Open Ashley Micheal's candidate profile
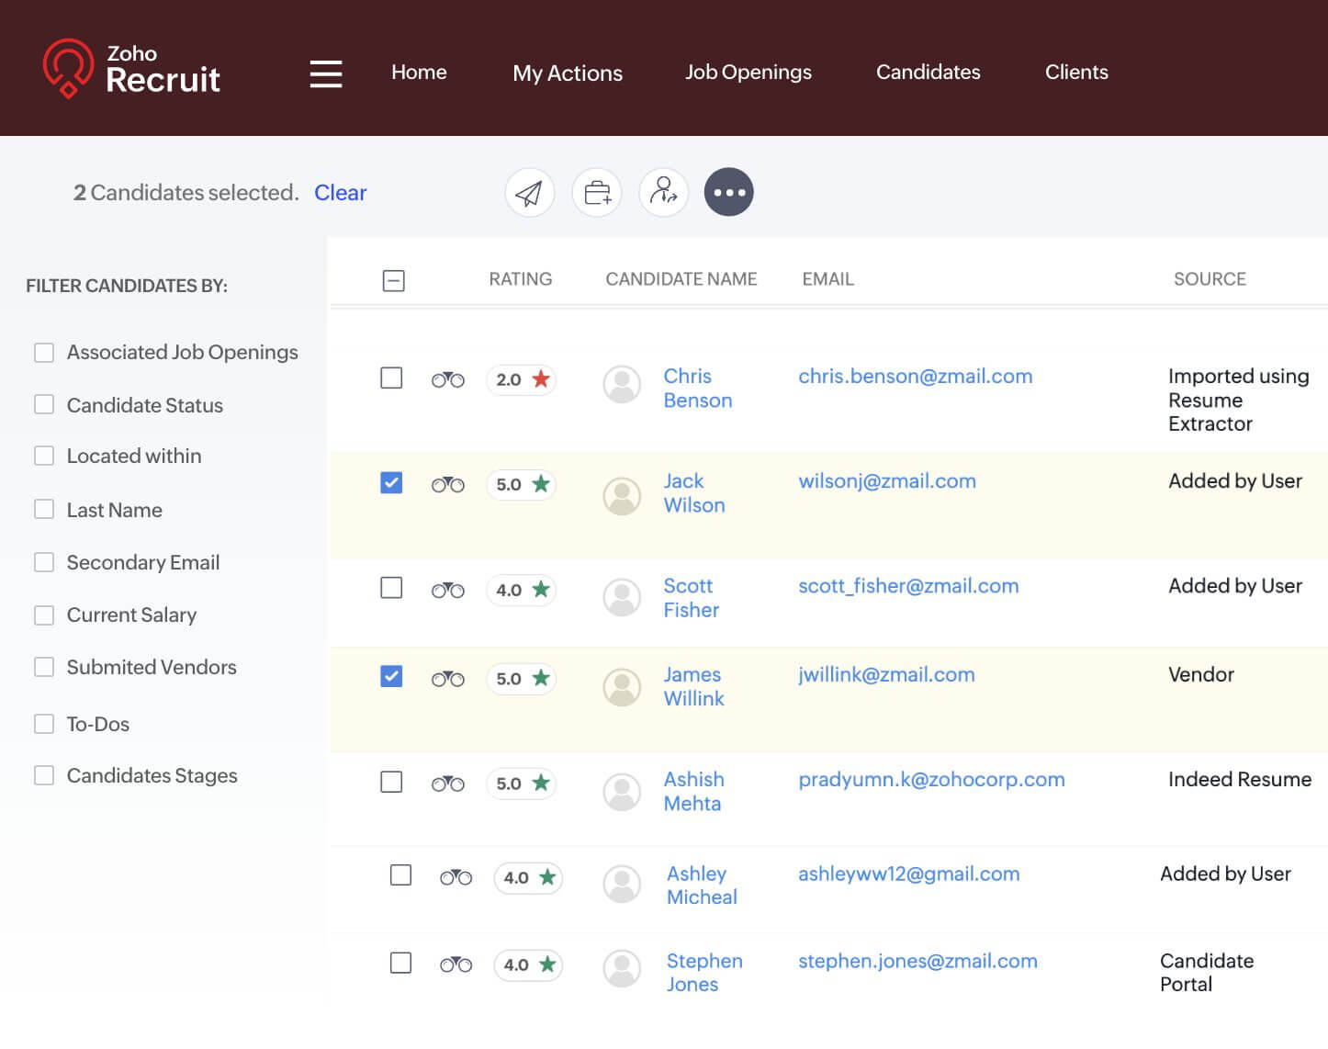 (x=702, y=885)
